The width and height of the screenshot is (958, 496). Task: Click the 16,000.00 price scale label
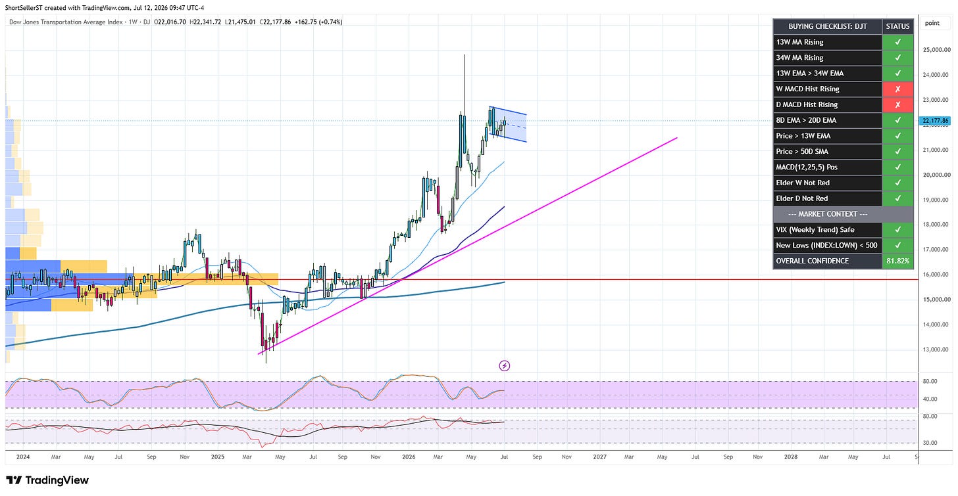(x=936, y=275)
